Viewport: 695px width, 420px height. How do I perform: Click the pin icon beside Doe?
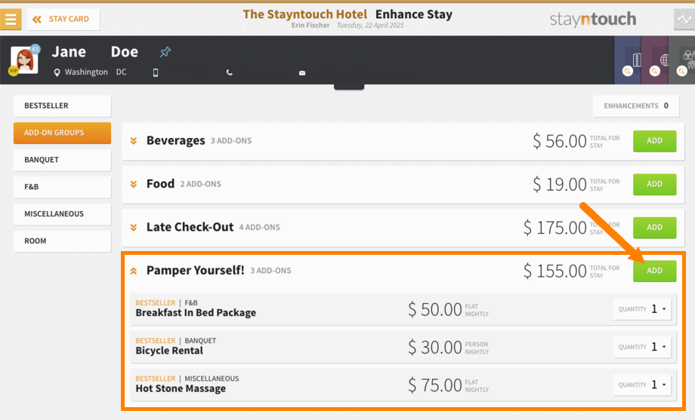click(x=165, y=52)
